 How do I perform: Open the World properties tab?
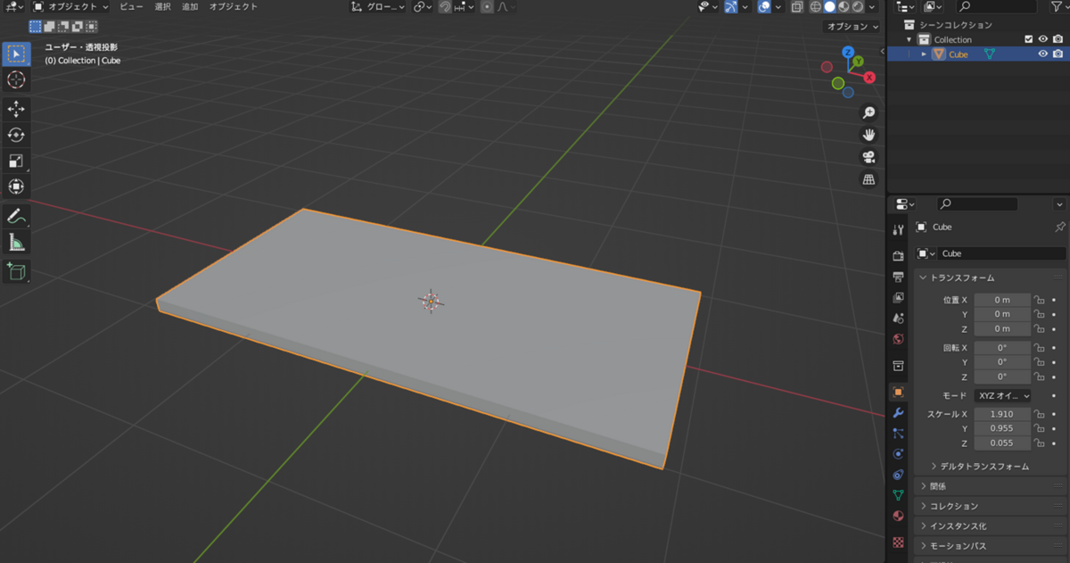(898, 339)
